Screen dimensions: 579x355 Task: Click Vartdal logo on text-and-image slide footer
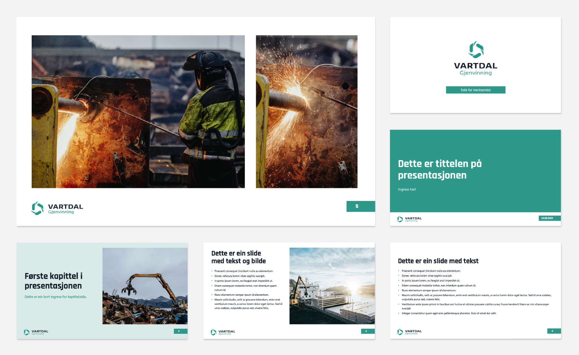tap(223, 332)
